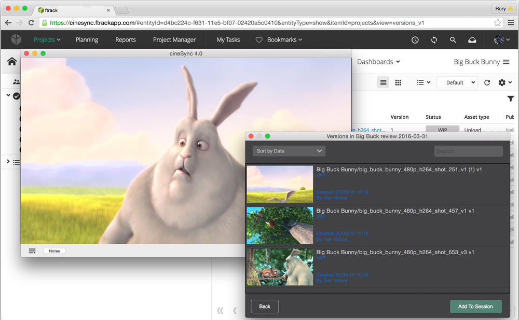Click the filter funnel icon

(x=510, y=99)
